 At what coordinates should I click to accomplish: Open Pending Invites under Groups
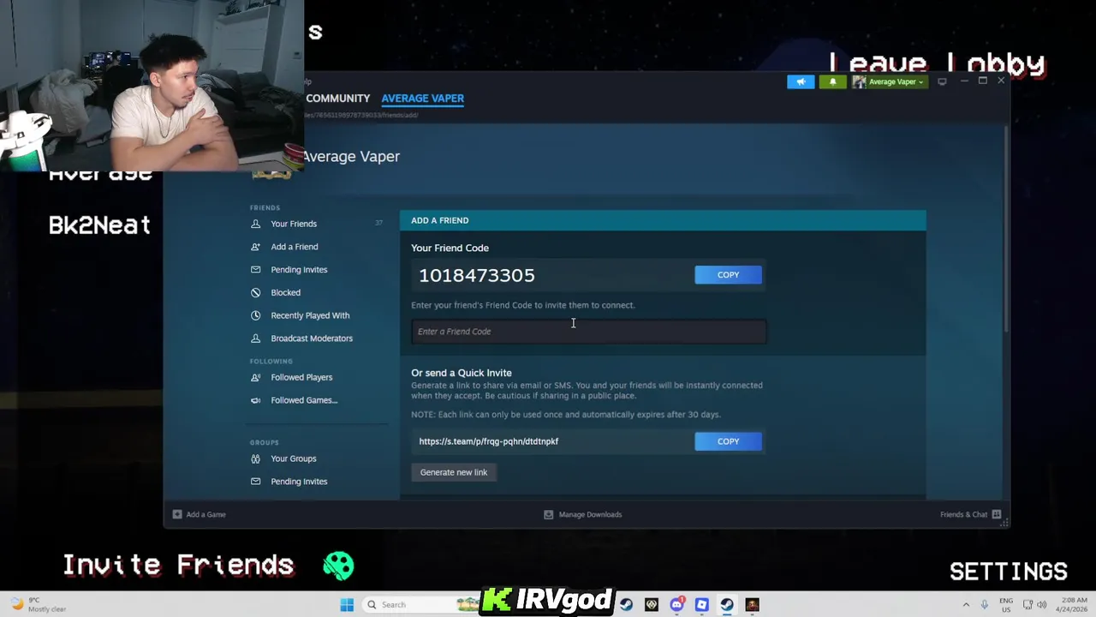(x=299, y=482)
